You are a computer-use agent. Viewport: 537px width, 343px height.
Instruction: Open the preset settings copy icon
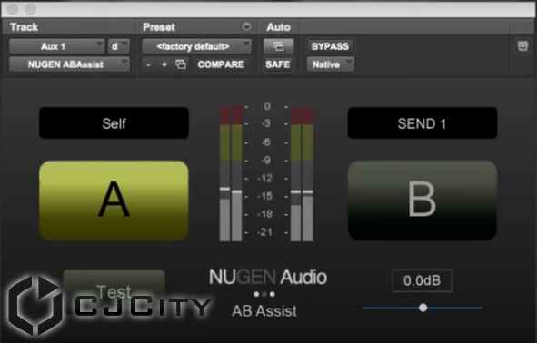(x=181, y=64)
